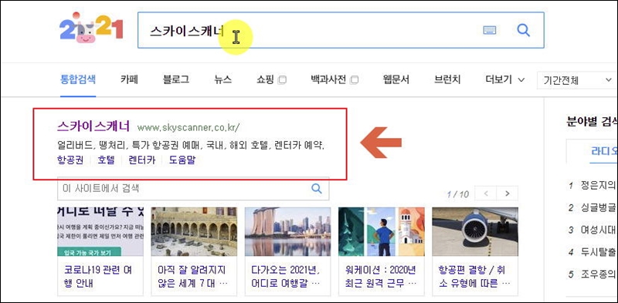Open the Singapore skyline thumbnail
Viewport: 618px width, 303px height.
[287, 232]
